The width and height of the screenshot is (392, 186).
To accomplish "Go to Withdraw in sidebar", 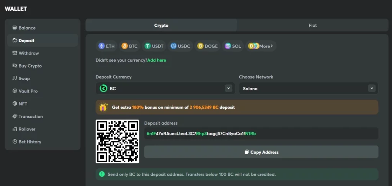I will (42, 53).
